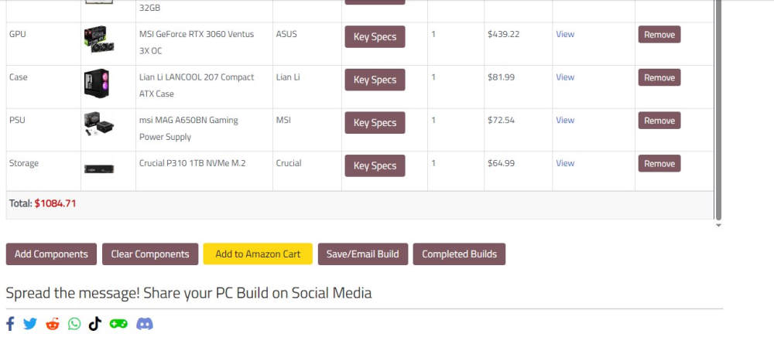Share build on Facebook icon

click(x=10, y=324)
